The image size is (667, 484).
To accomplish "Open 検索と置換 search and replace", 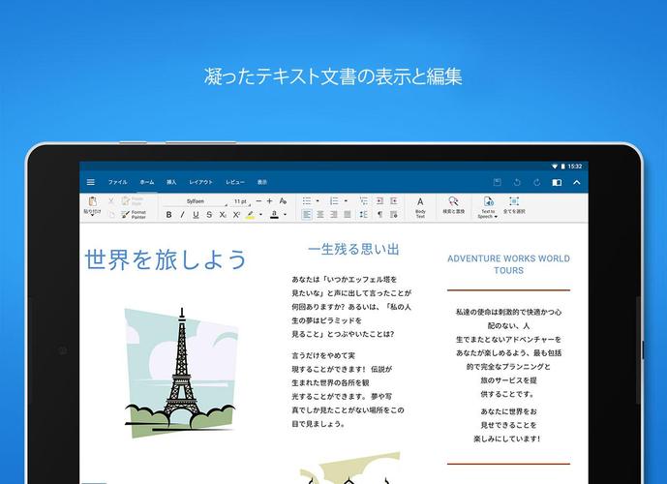I will 453,205.
